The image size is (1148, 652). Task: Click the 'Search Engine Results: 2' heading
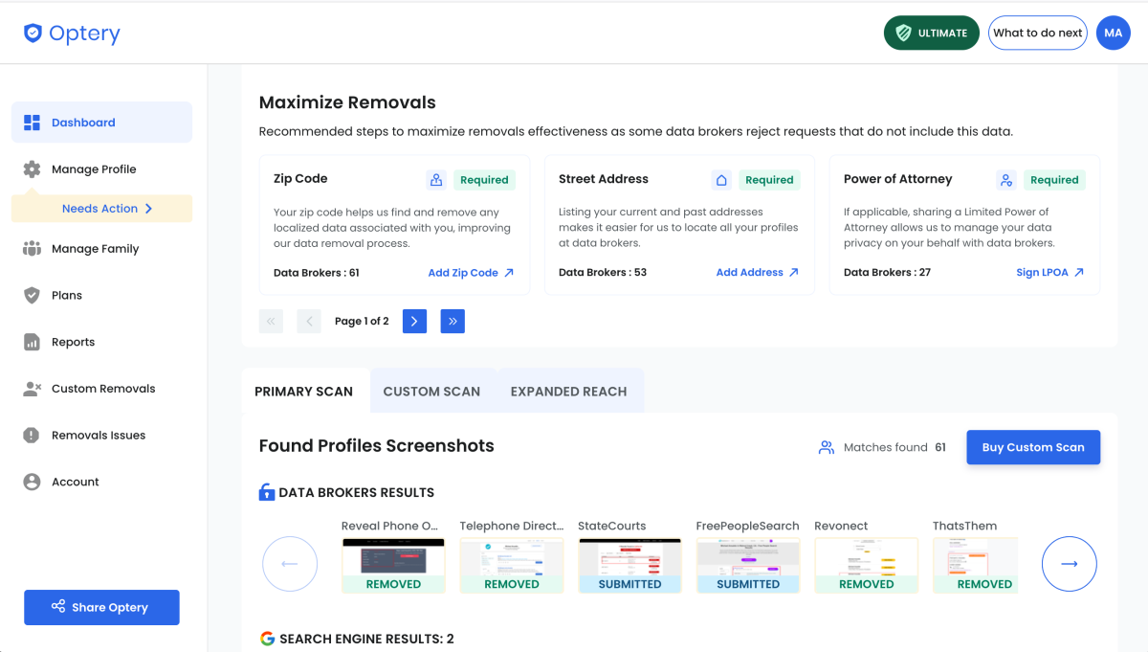click(x=366, y=639)
